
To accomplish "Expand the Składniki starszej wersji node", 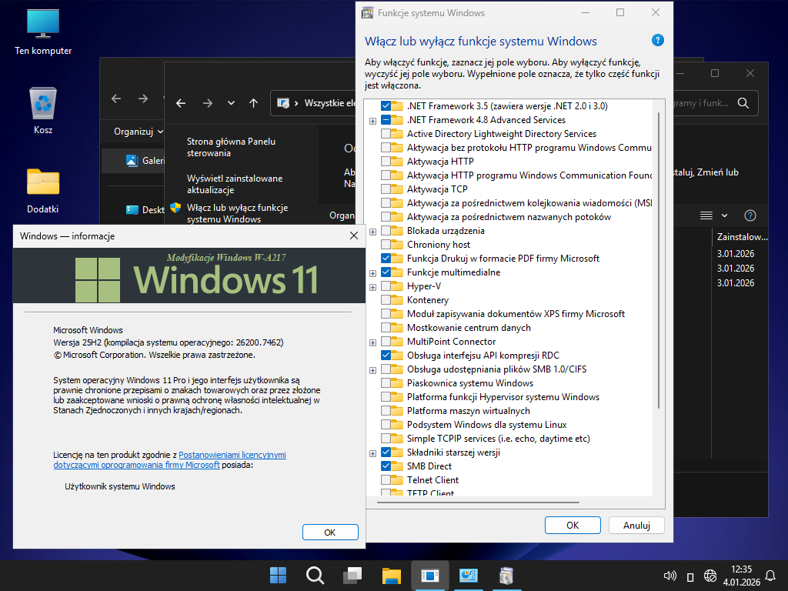I will (373, 452).
